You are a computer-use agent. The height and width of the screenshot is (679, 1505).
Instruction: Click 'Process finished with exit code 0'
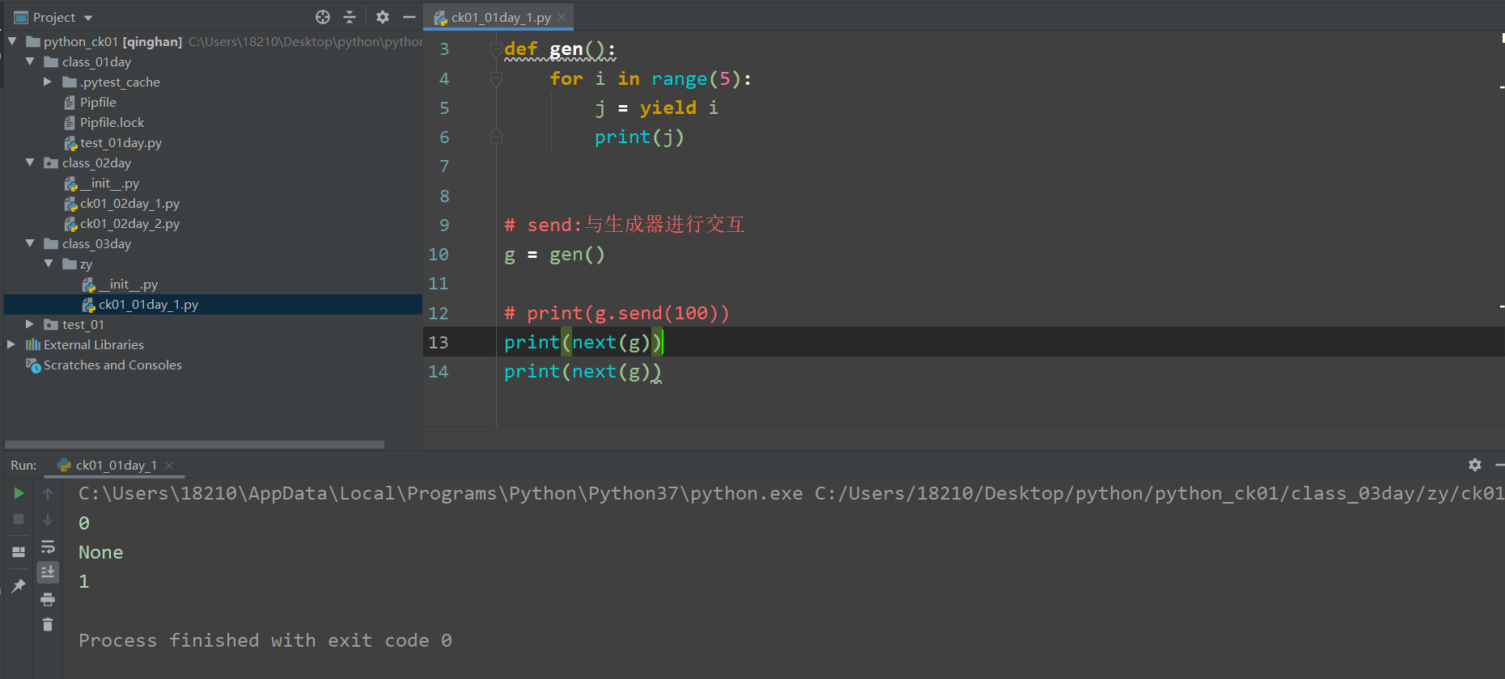coord(265,640)
